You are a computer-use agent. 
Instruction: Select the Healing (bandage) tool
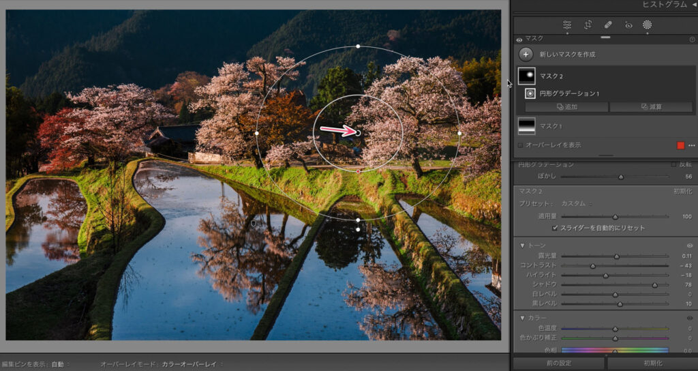coord(608,25)
